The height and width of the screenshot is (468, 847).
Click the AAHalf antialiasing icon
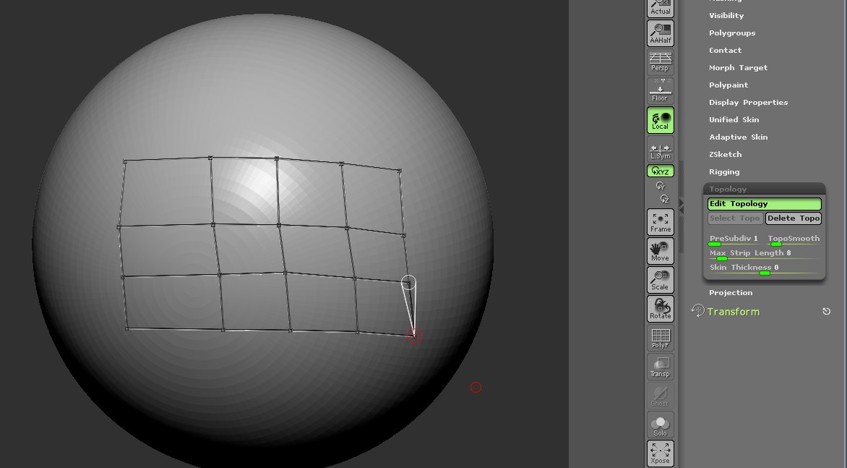tap(660, 33)
